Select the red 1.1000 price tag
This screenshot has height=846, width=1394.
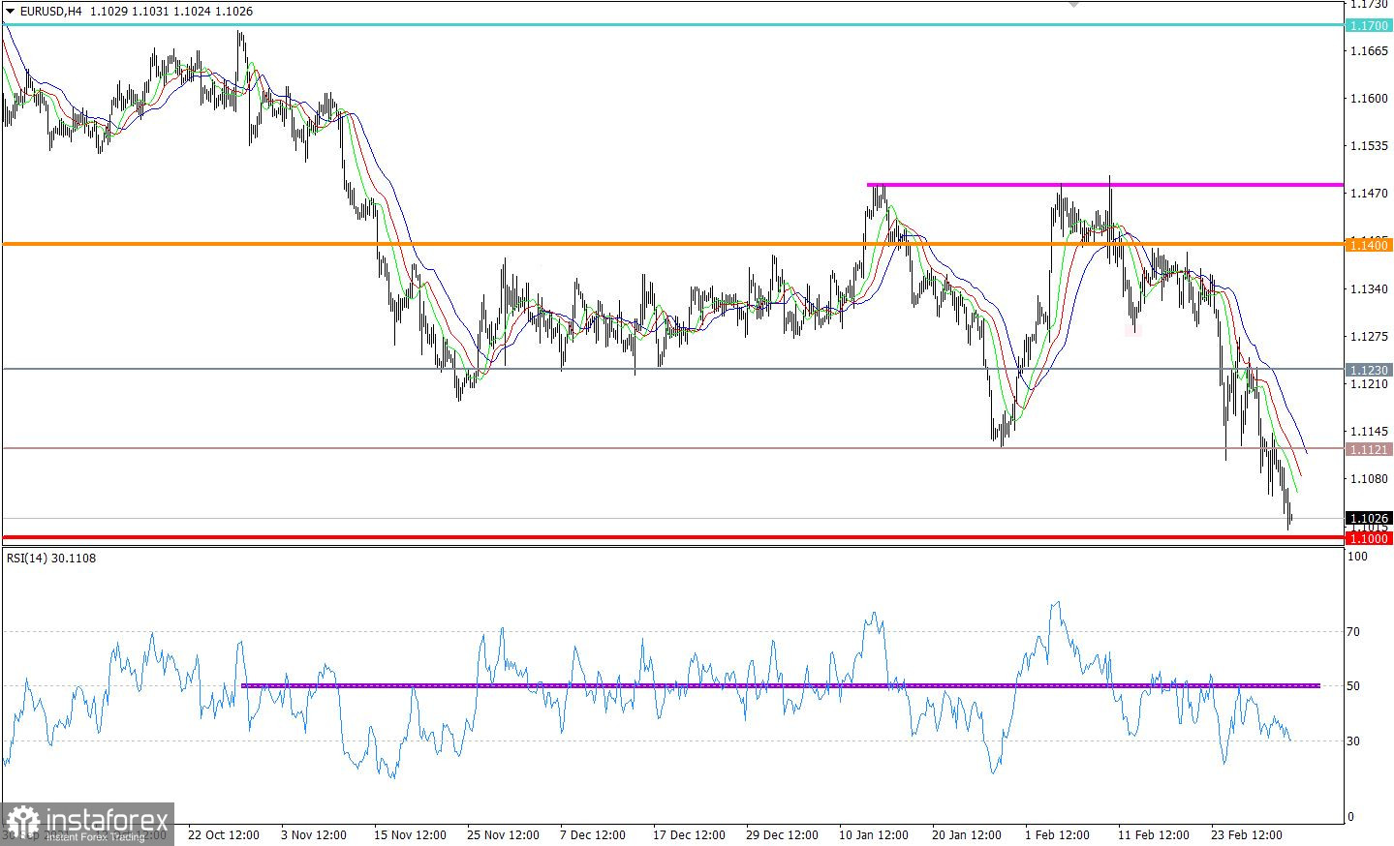pyautogui.click(x=1368, y=538)
